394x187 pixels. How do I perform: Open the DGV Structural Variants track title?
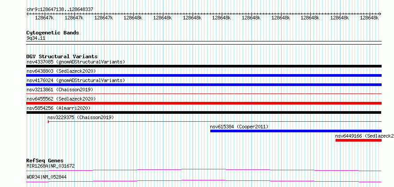[x=62, y=56]
